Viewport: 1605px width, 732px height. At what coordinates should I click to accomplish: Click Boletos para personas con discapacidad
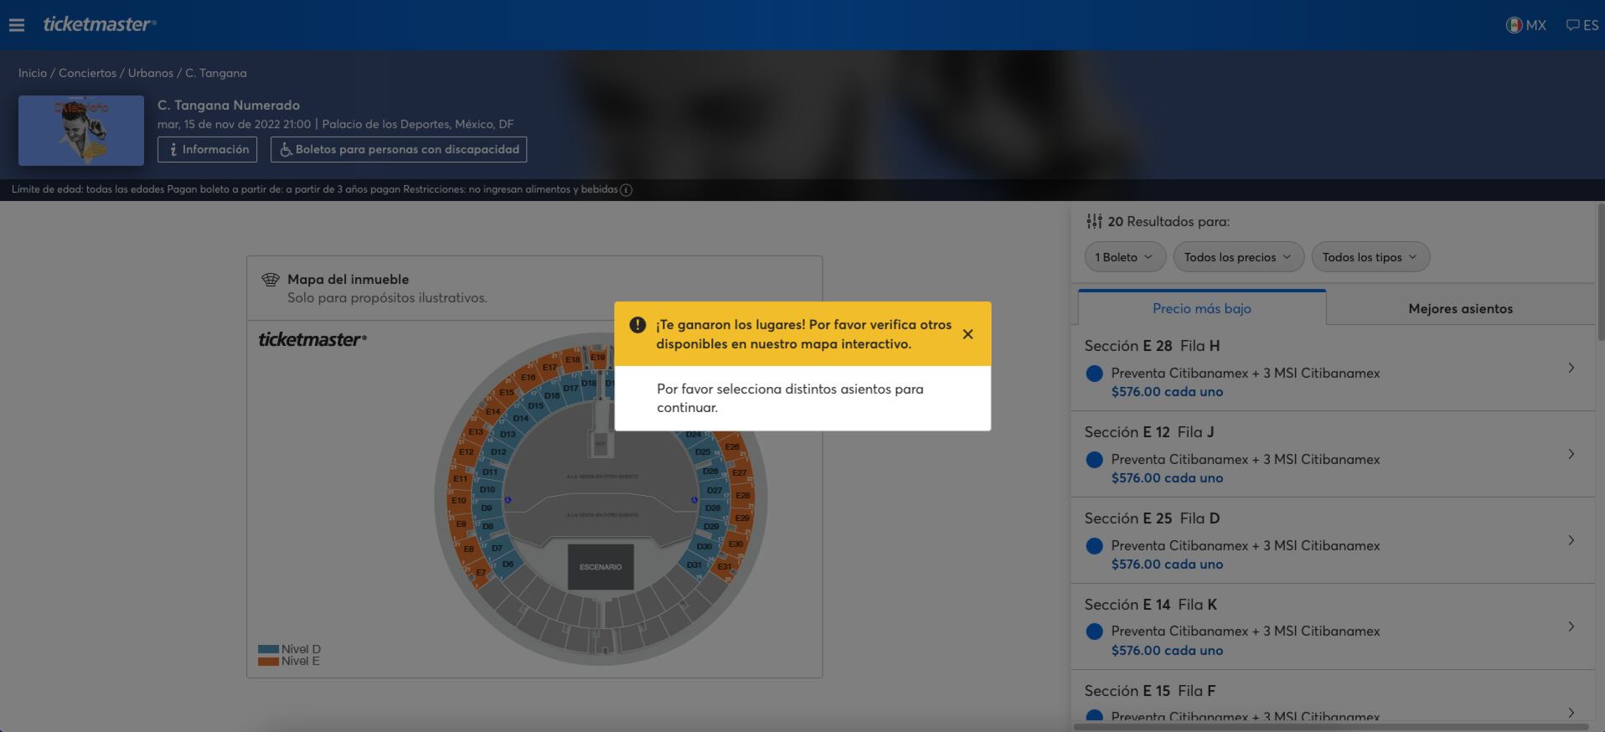pyautogui.click(x=398, y=149)
